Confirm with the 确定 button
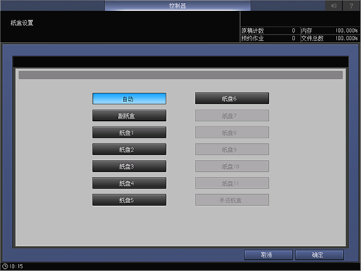The height and width of the screenshot is (271, 361). (x=319, y=255)
